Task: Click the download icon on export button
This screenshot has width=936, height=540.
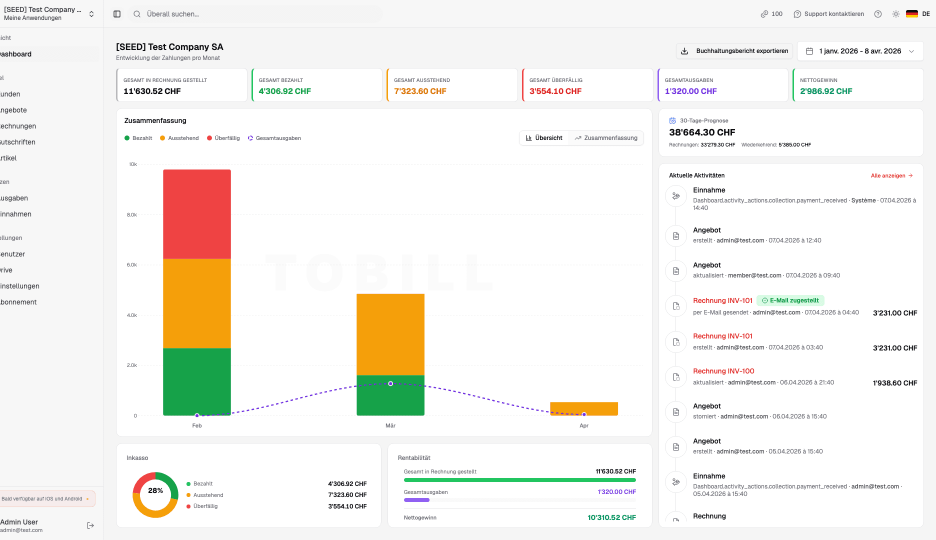Action: [x=684, y=50]
